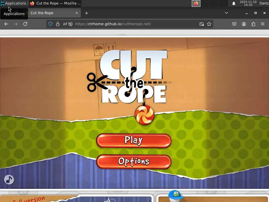The width and height of the screenshot is (269, 202).
Task: Save the page to Pocket
Action: point(234,24)
